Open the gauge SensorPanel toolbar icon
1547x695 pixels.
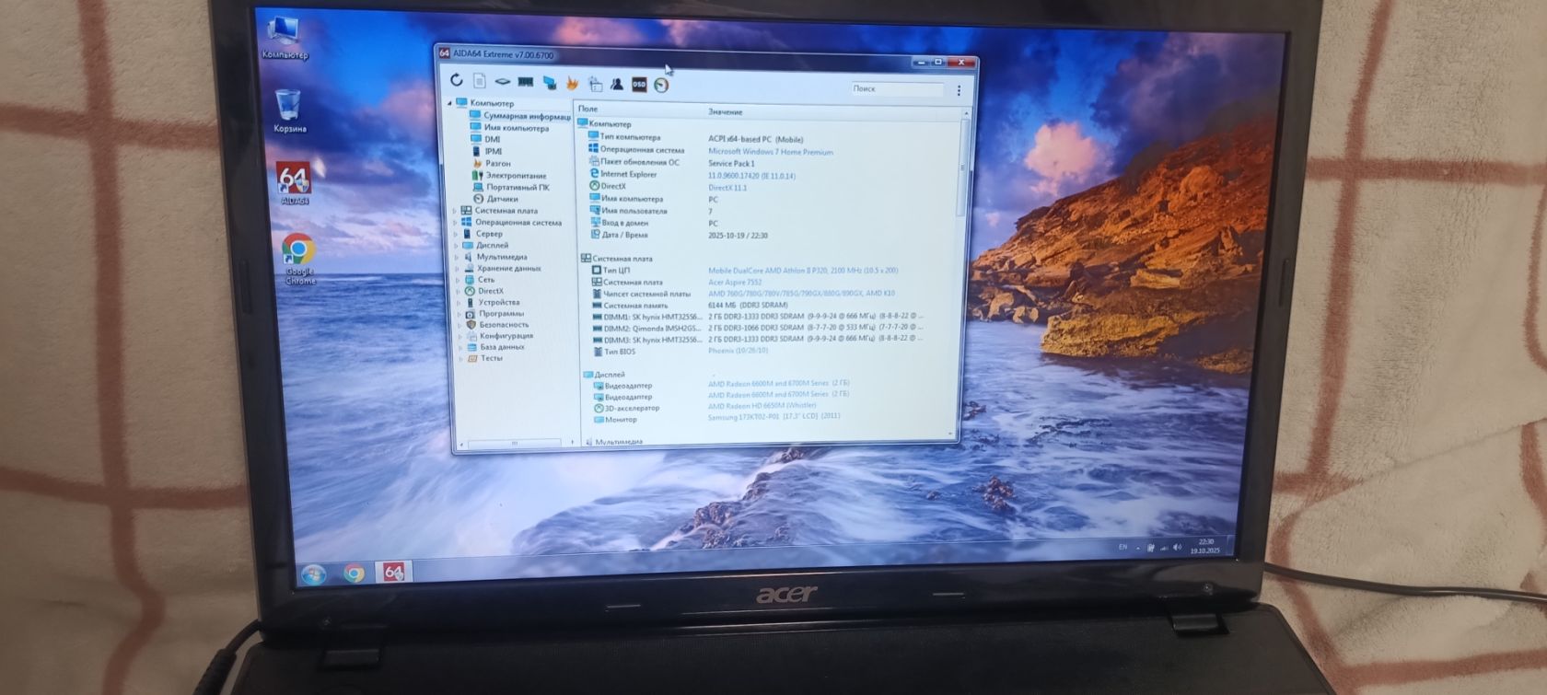pos(661,85)
